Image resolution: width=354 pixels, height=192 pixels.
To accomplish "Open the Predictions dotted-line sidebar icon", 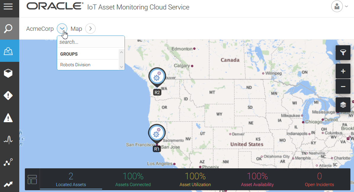I will tap(8, 162).
